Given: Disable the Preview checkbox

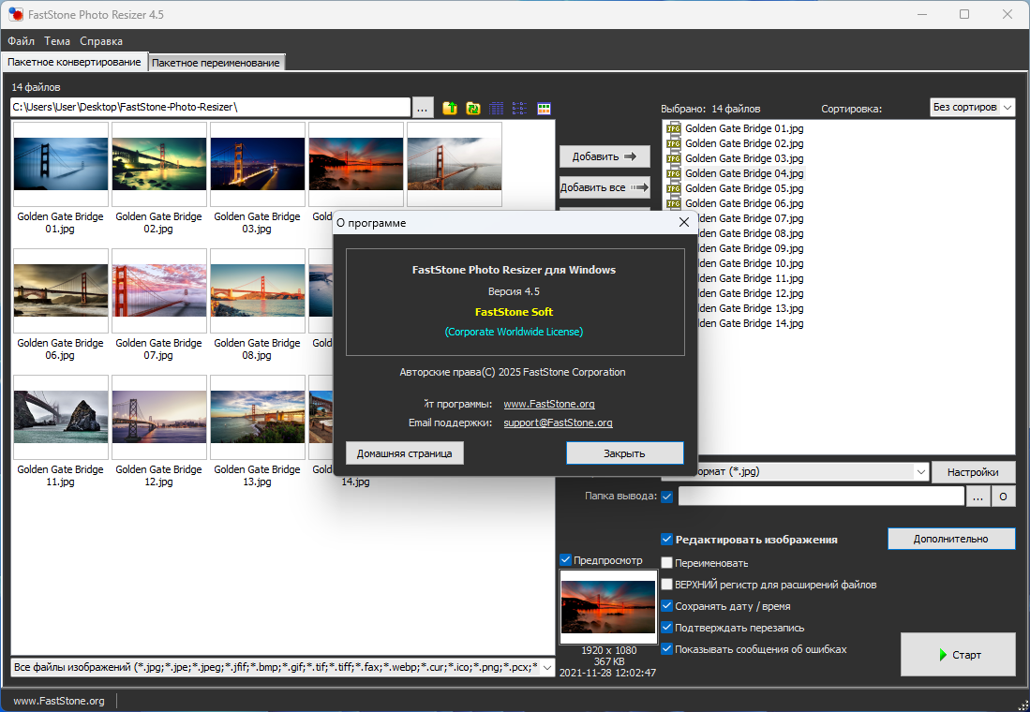Looking at the screenshot, I should [x=565, y=560].
